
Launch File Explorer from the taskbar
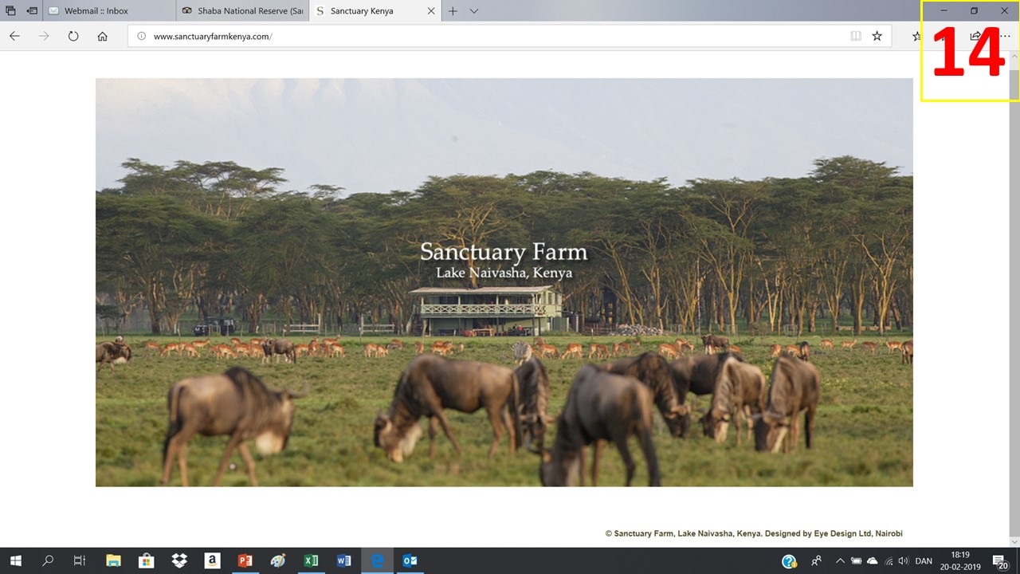pos(113,561)
